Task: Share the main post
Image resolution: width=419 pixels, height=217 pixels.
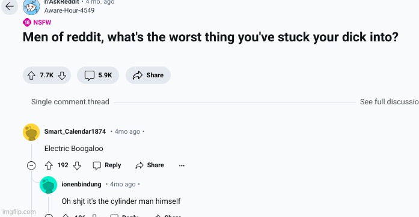Action: coord(148,75)
